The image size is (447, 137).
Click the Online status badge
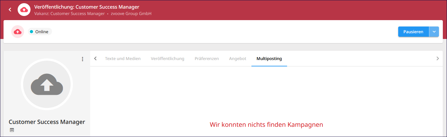[40, 32]
